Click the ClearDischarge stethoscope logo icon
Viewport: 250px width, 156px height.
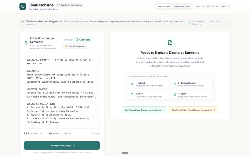pos(23,6)
